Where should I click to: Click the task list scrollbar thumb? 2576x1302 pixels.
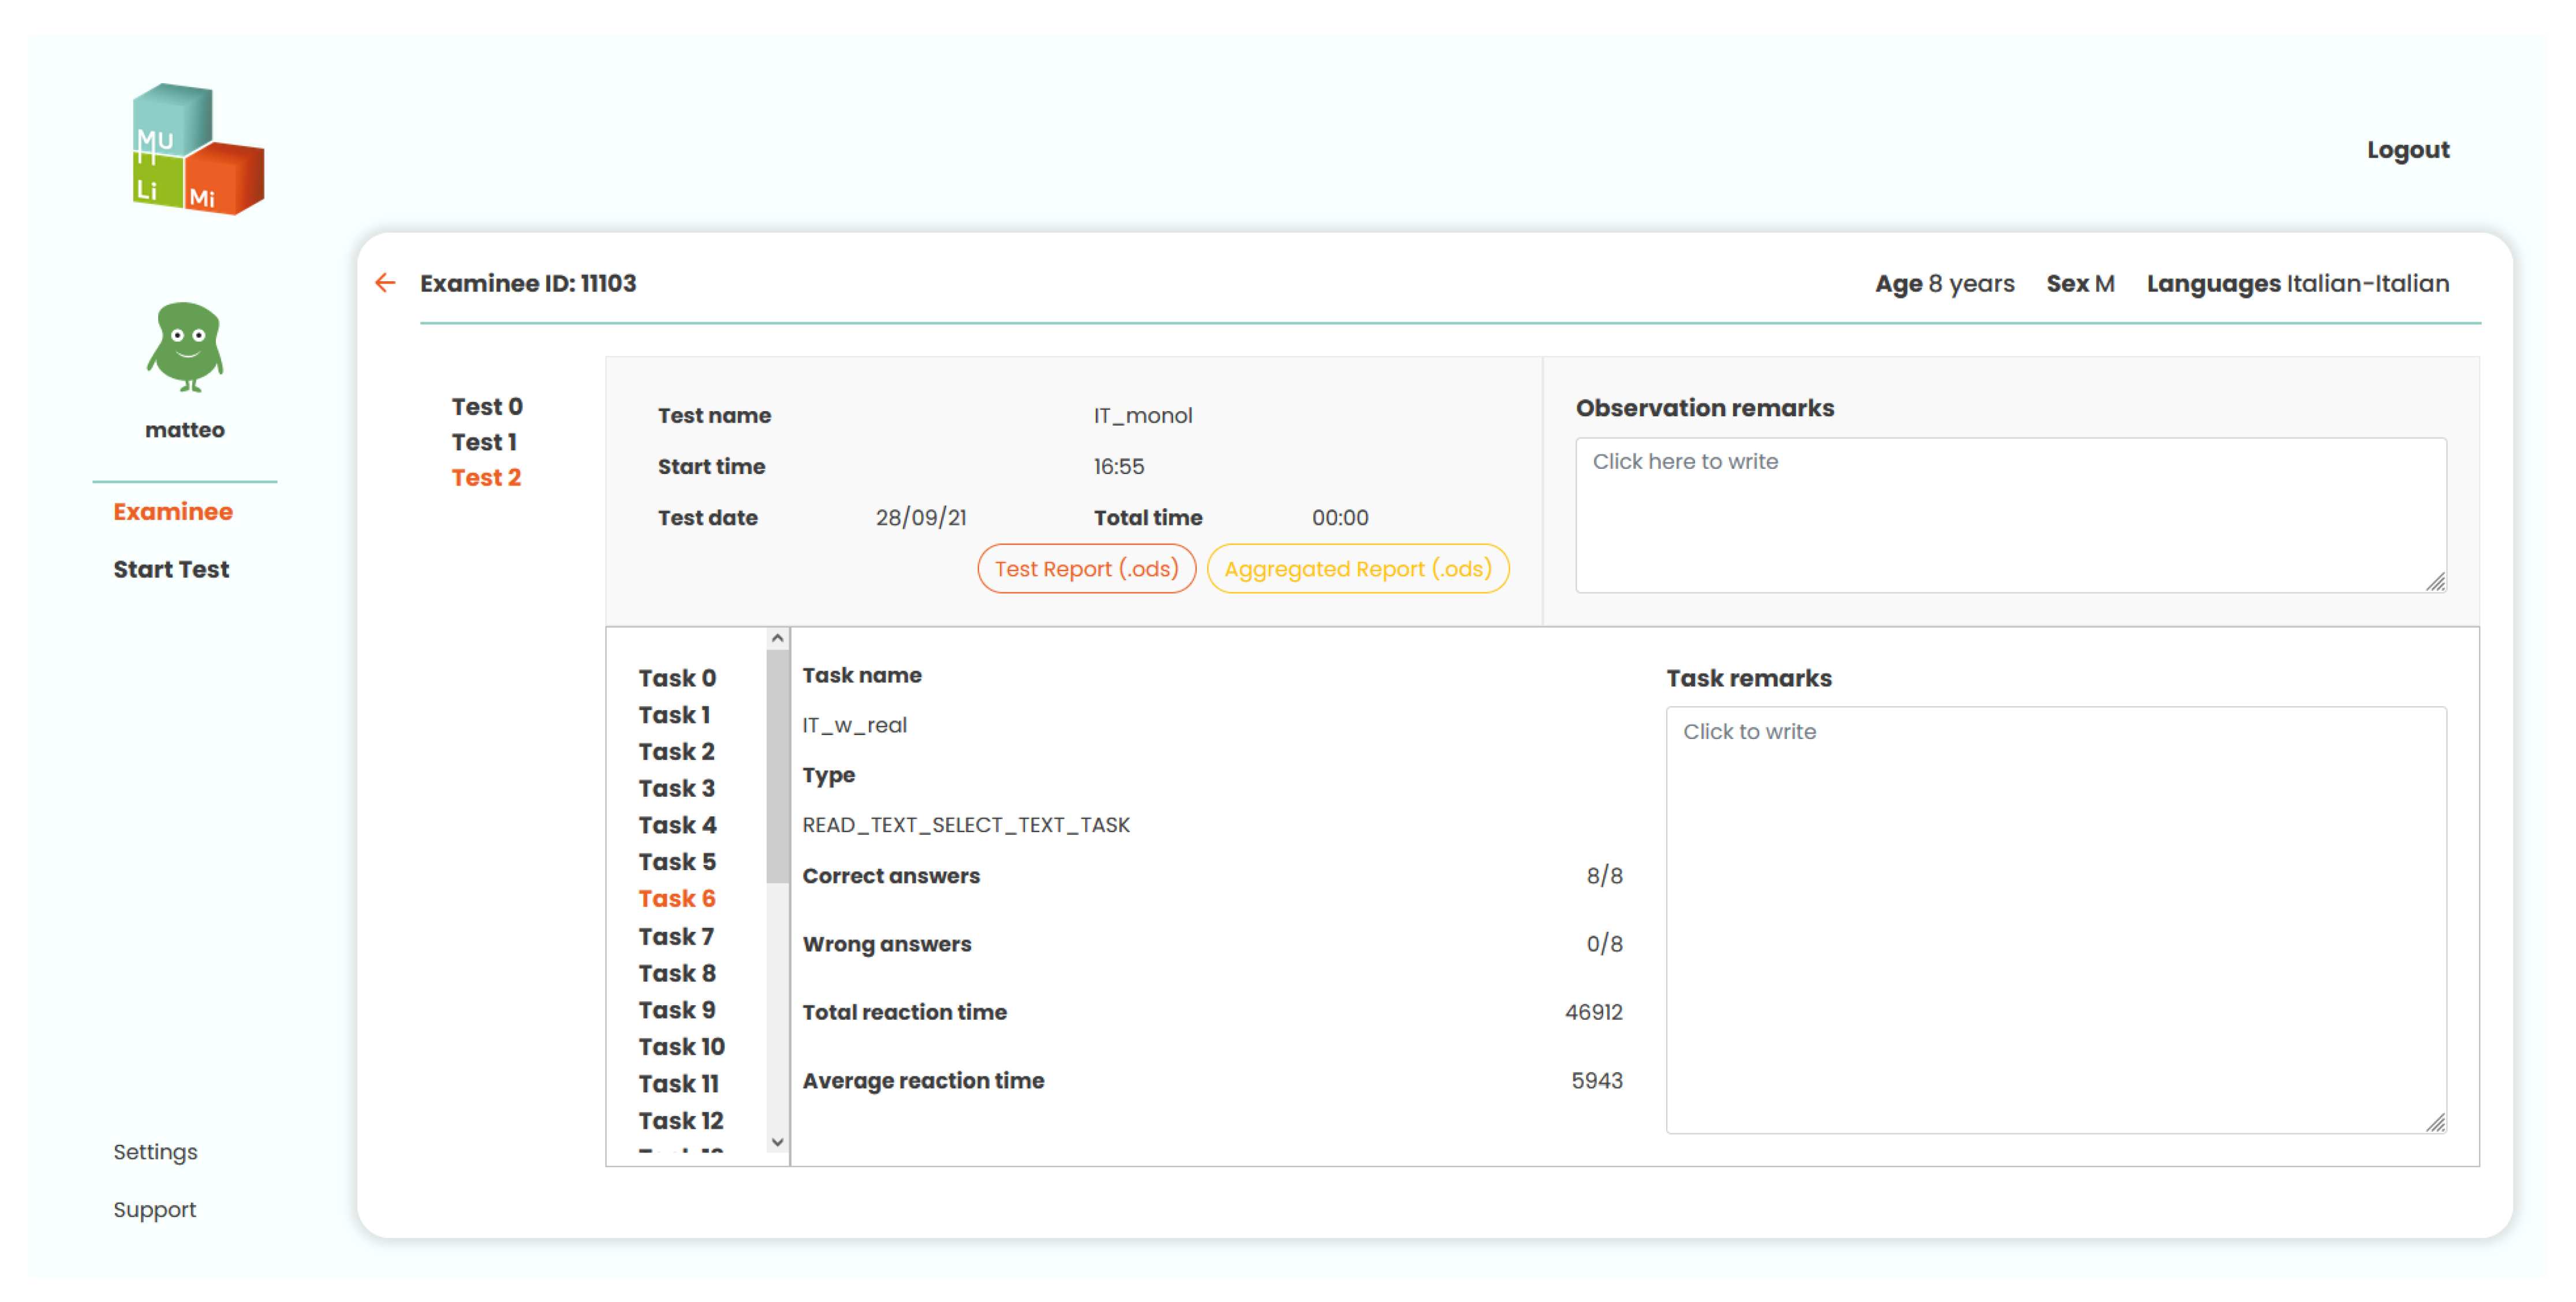777,765
